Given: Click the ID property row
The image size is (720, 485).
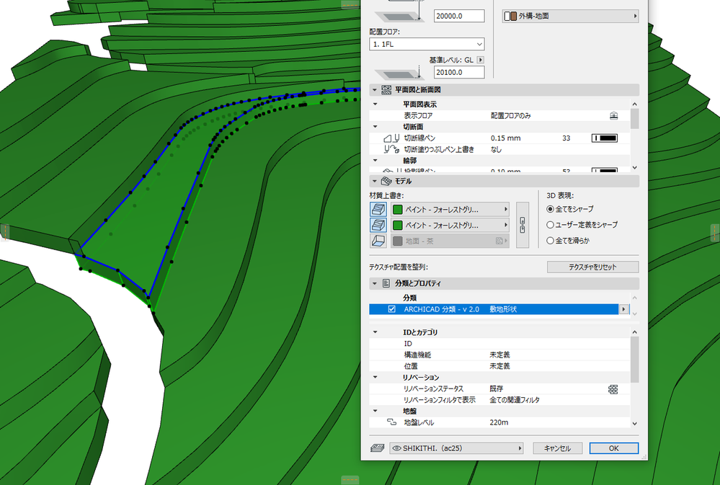Looking at the screenshot, I should (x=499, y=344).
